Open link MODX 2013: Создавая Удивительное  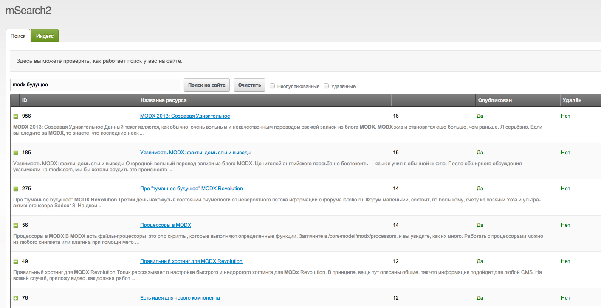pyautogui.click(x=185, y=116)
